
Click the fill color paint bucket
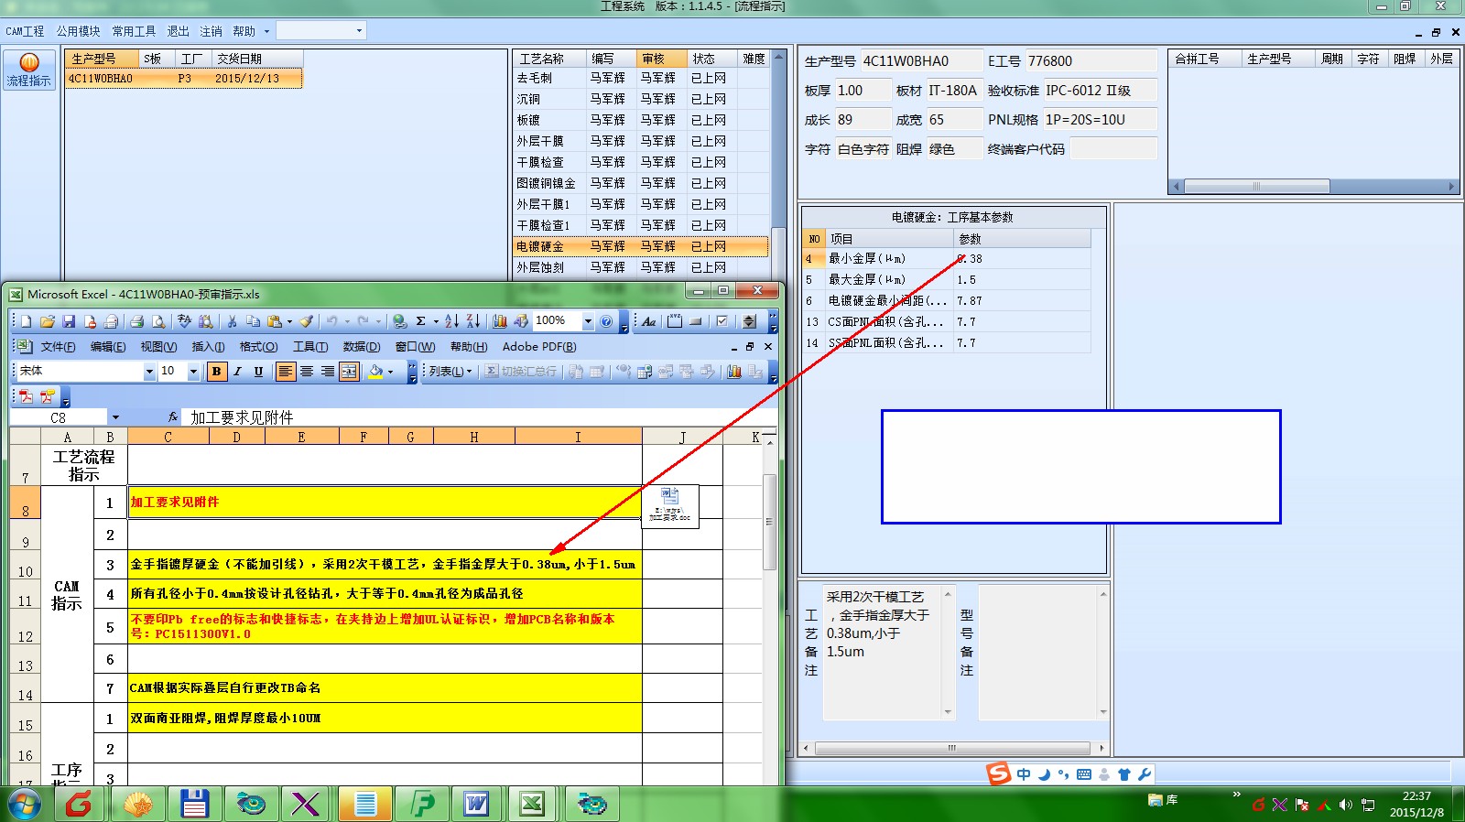374,371
